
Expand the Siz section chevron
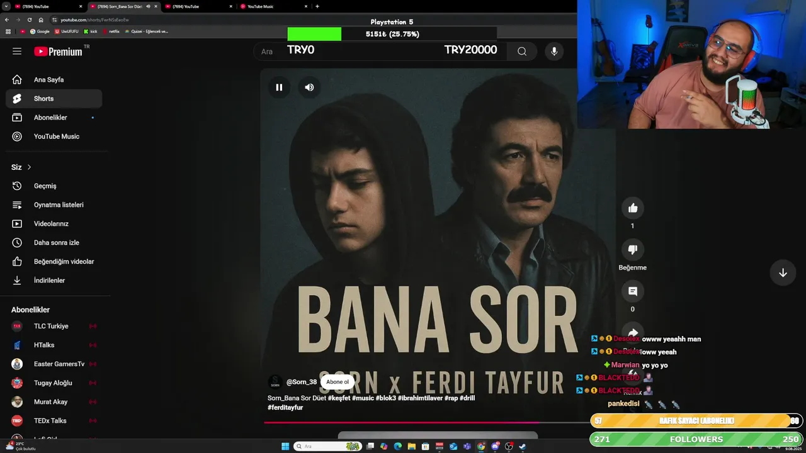tap(29, 167)
